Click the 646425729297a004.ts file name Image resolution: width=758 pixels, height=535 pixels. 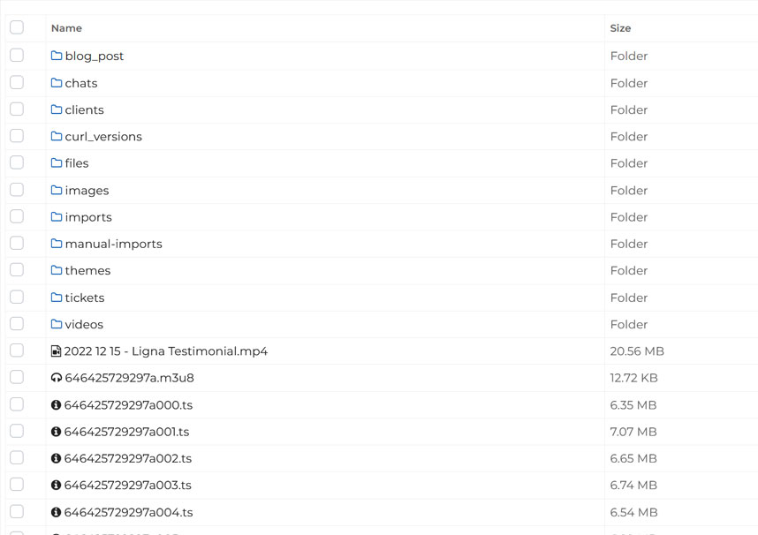(x=128, y=512)
